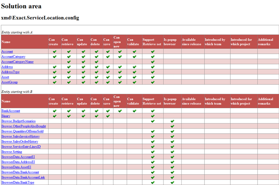The image size is (279, 185).
Task: Open the Address entity link
Action: point(7,67)
